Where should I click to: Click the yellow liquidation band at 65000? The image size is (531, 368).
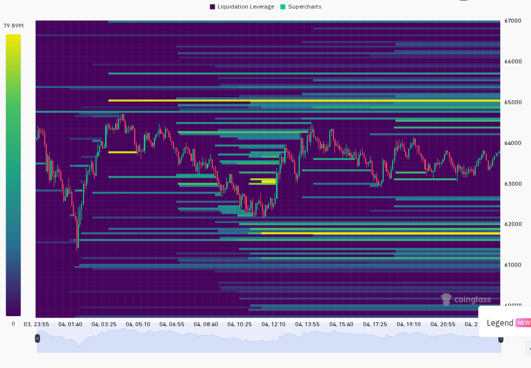pos(304,101)
